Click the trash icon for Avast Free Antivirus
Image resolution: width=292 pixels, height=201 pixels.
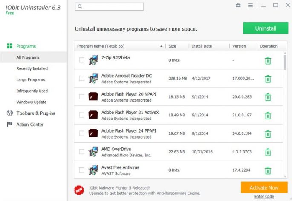pyautogui.click(x=268, y=170)
